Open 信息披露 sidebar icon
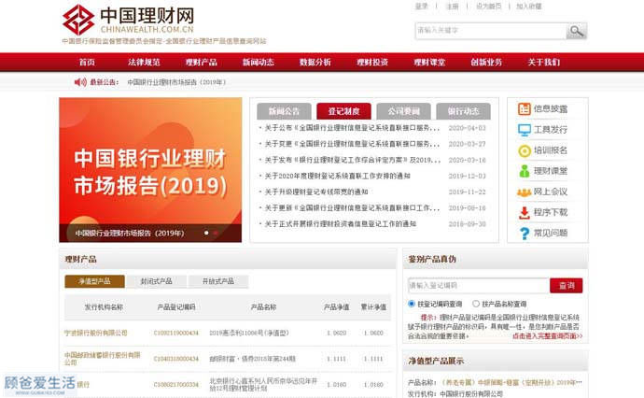This screenshot has width=644, height=398. coord(525,109)
